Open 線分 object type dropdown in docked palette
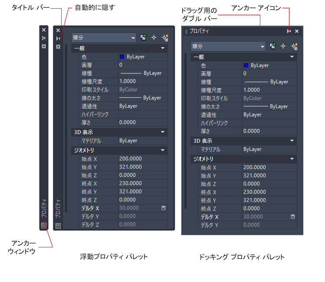Image resolution: width=325 pixels, height=282 pixels. point(228,46)
